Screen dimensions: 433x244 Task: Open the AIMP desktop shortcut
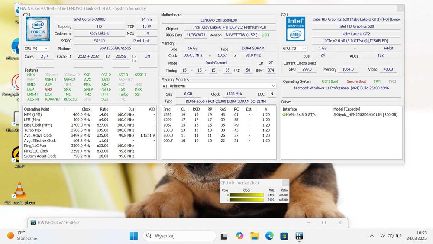(x=19, y=157)
